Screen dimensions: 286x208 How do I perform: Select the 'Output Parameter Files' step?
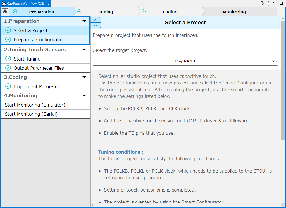tap(45, 68)
